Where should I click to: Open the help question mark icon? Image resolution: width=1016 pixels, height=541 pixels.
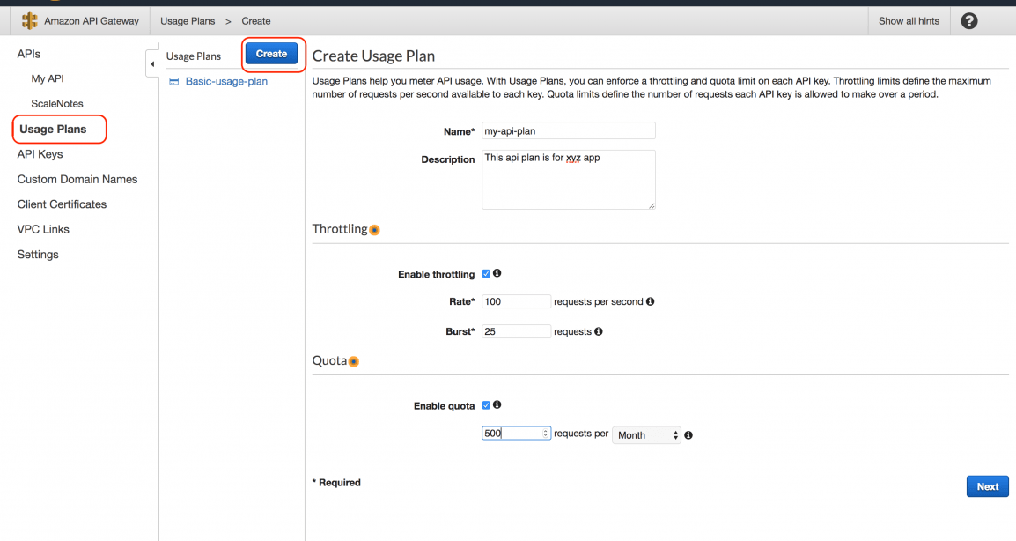tap(968, 21)
